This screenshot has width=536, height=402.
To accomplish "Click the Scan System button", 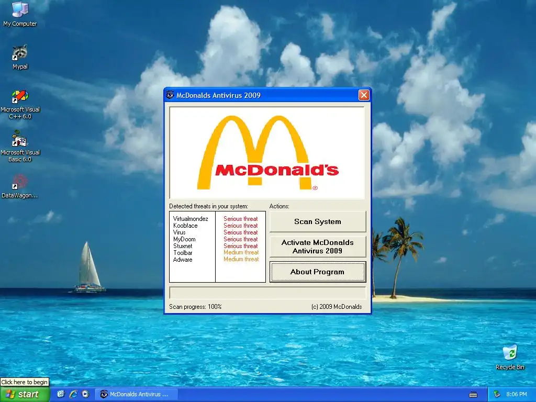I will (318, 221).
